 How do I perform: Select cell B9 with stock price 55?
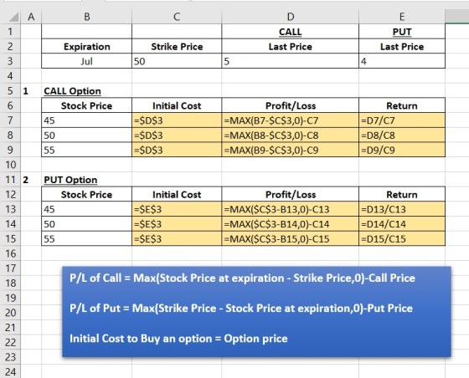pos(87,150)
